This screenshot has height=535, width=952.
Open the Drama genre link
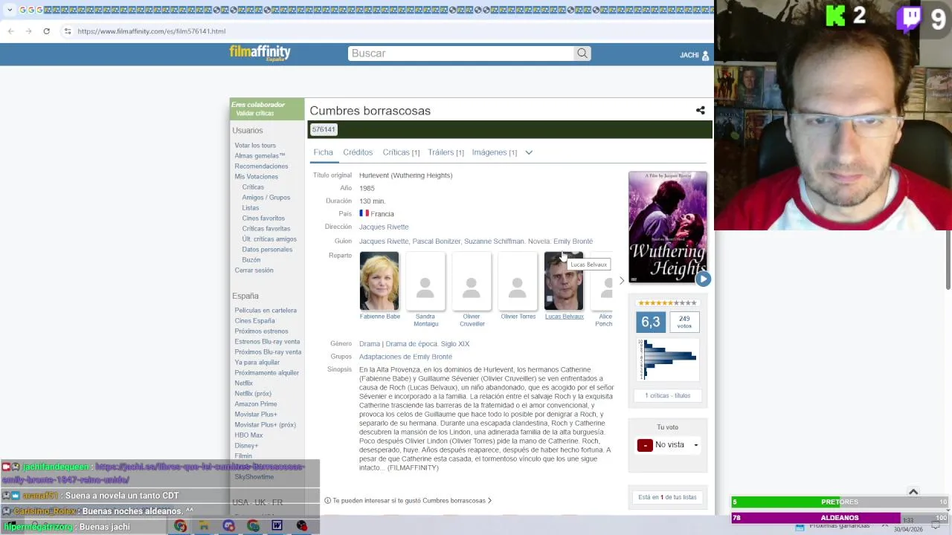370,344
